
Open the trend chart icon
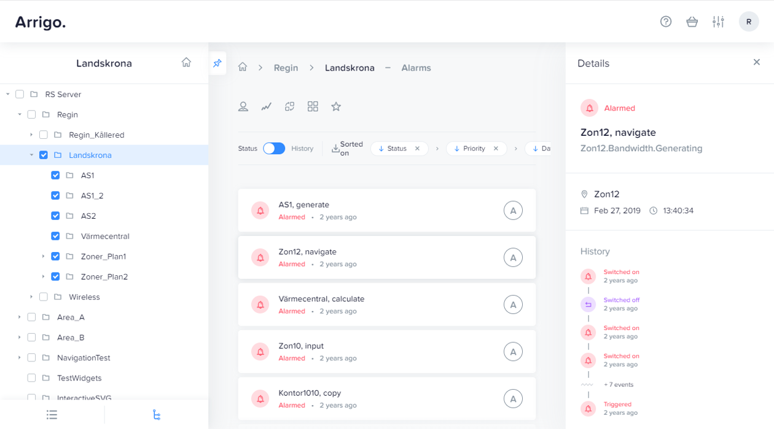coord(266,106)
